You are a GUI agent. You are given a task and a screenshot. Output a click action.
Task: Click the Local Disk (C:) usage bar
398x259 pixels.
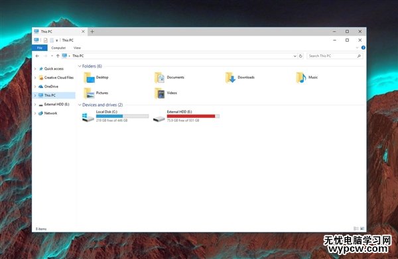pyautogui.click(x=122, y=116)
